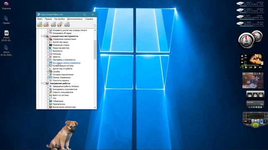Uncheck the Редактор реестра checkbox
This screenshot has height=150, width=268.
point(48,48)
